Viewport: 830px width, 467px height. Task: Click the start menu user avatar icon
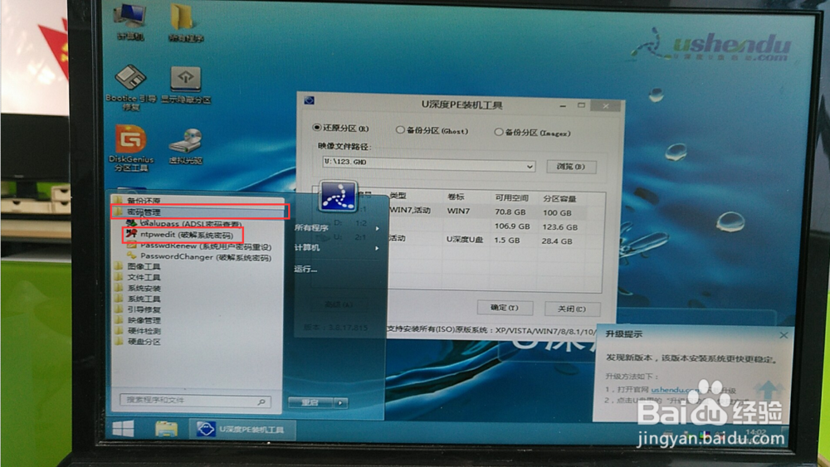[338, 197]
